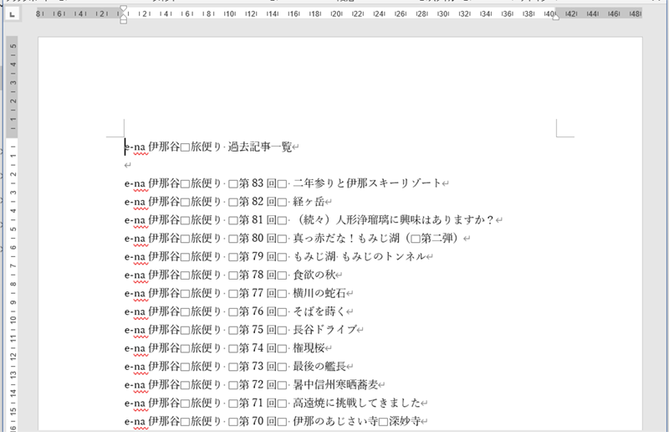Click the 第74回 権現桜 line

coord(308,348)
